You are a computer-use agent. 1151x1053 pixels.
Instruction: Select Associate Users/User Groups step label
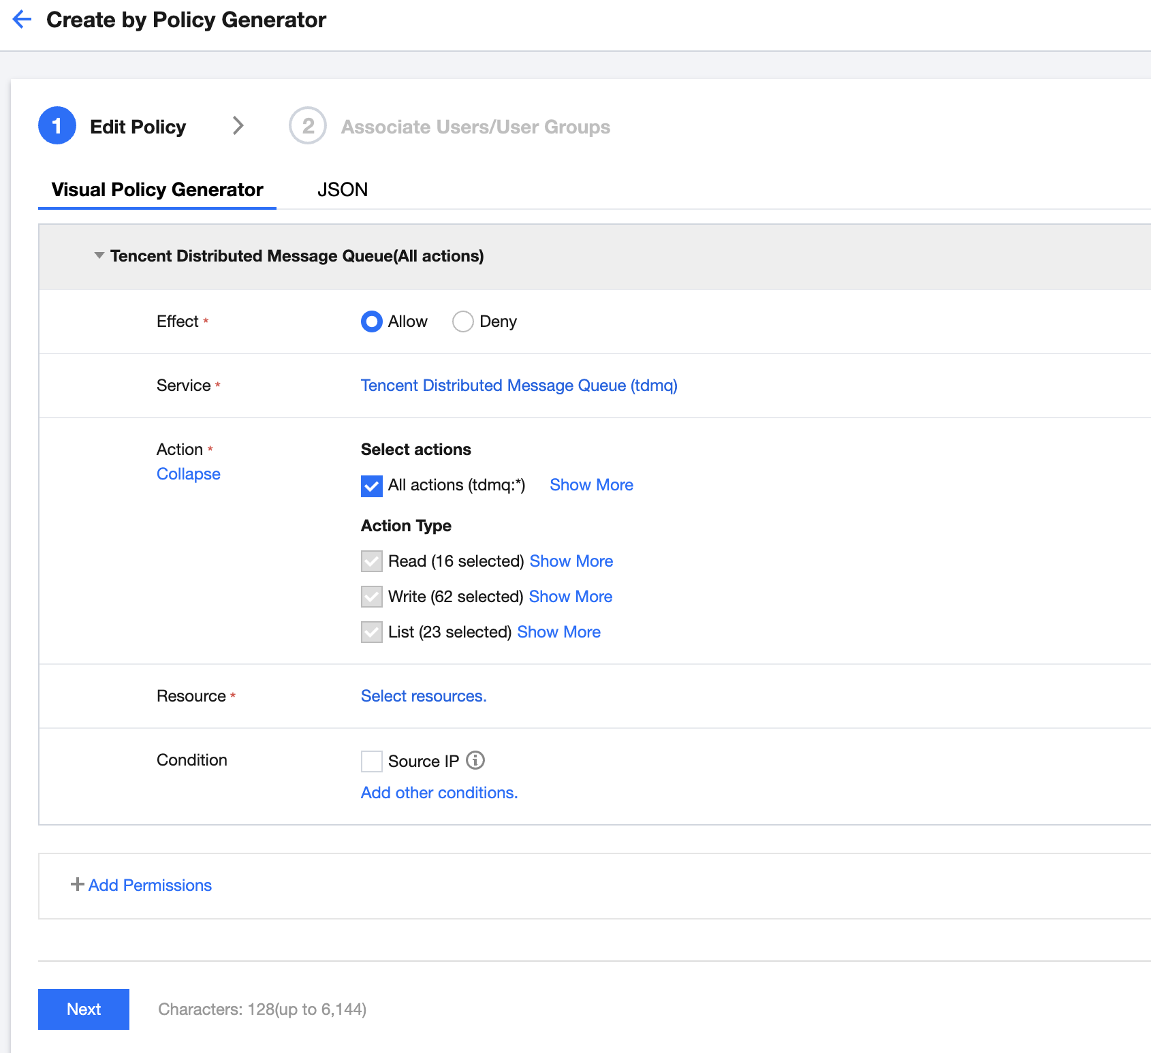(476, 127)
